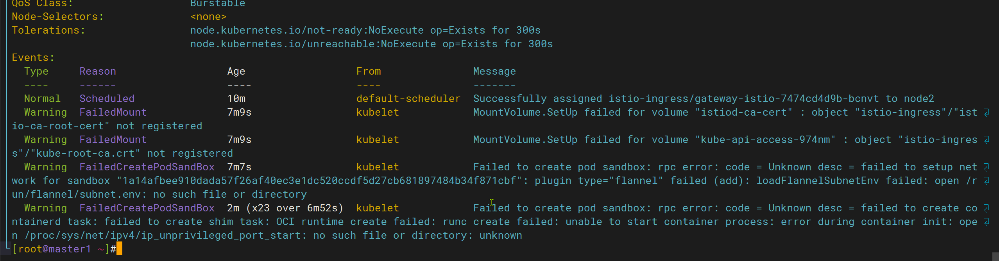Click the Events: section heading
The height and width of the screenshot is (261, 999).
(x=33, y=57)
